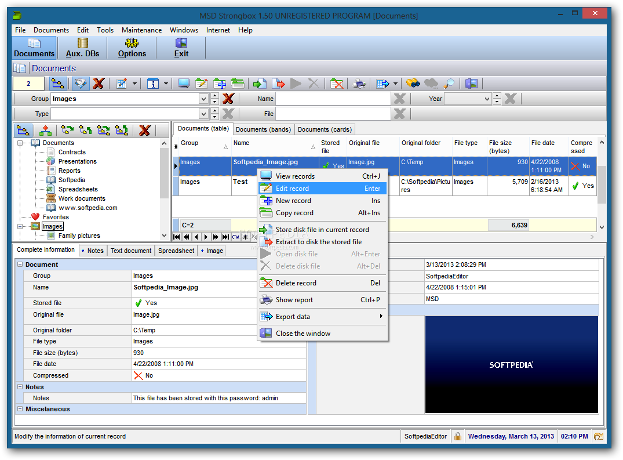Collapse the Images tree node

pyautogui.click(x=20, y=226)
